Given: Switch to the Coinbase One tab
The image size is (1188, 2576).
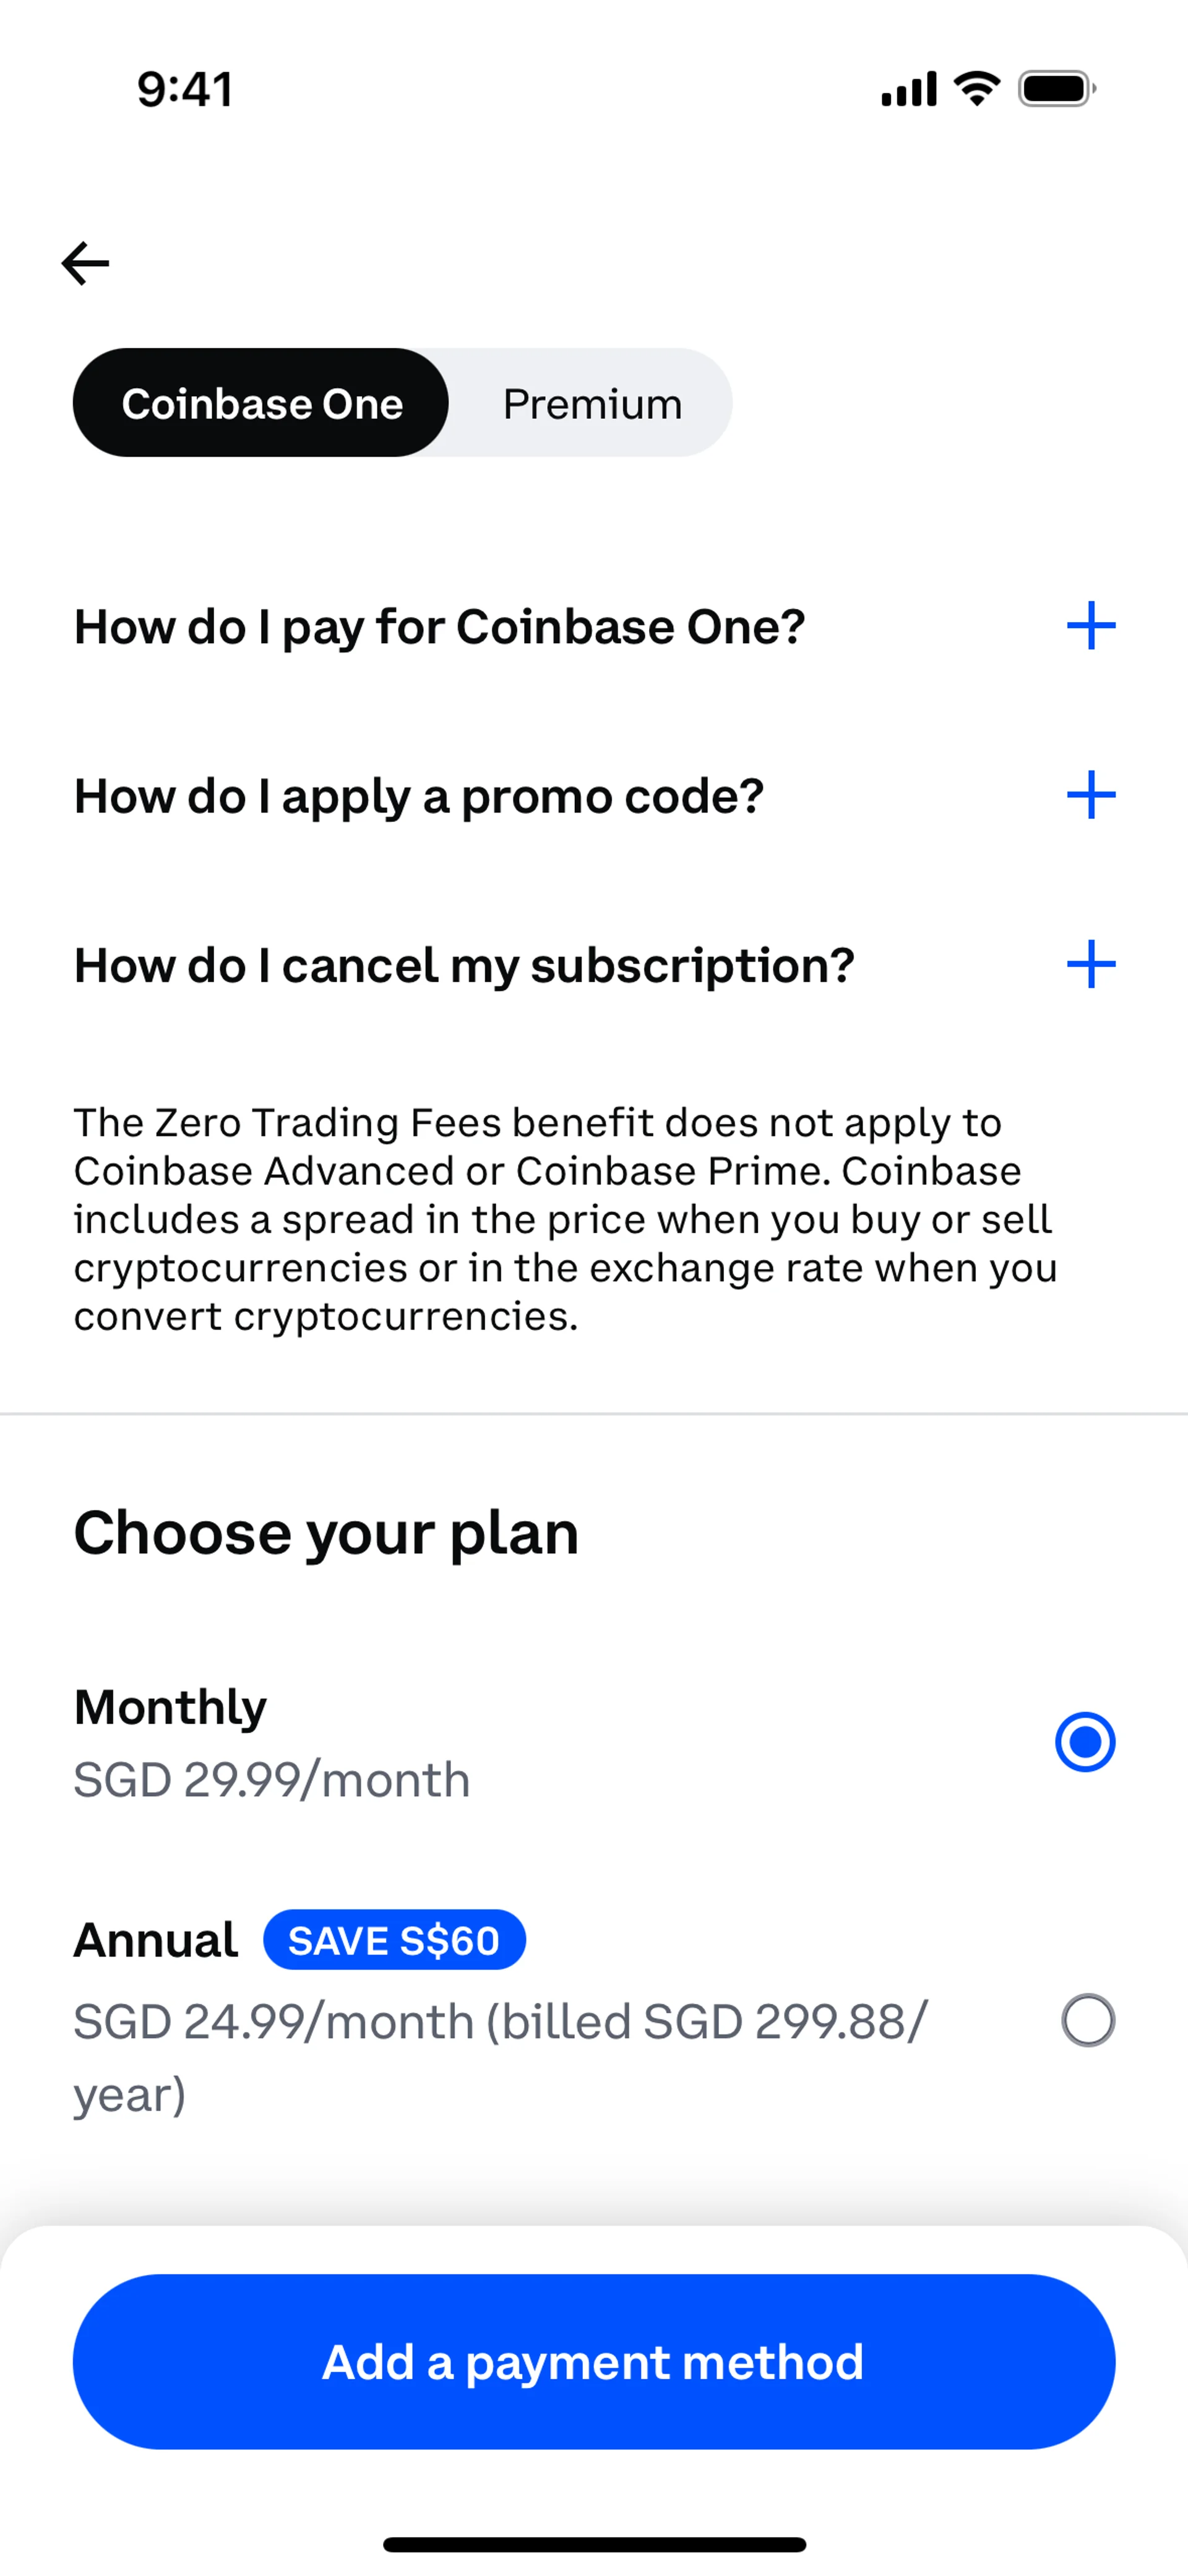Looking at the screenshot, I should [261, 404].
